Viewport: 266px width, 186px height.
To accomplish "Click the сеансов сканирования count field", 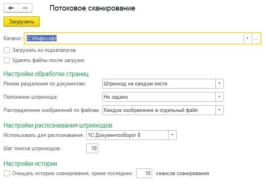I will coord(144,174).
